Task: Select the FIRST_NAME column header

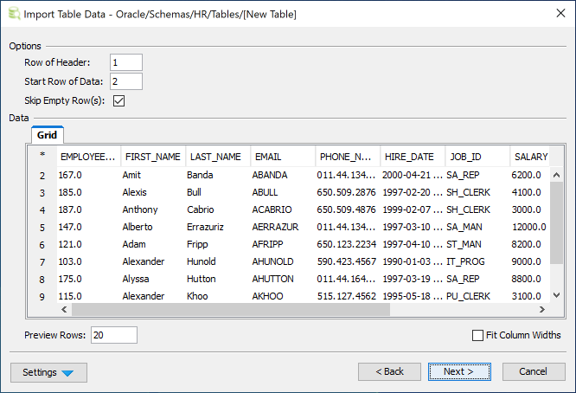Action: point(153,157)
